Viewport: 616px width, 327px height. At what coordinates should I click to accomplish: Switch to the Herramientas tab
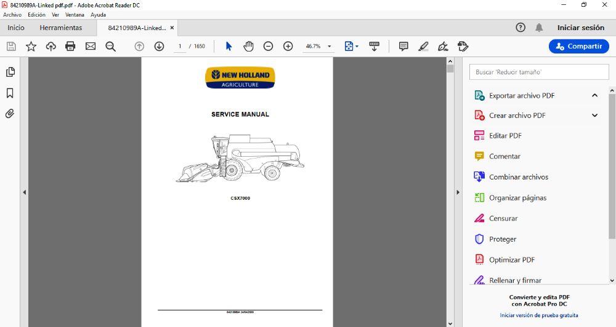(61, 28)
